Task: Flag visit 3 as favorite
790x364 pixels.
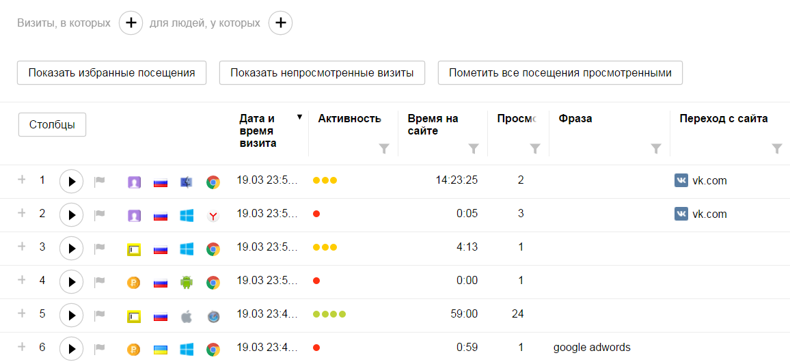Action: tap(100, 248)
